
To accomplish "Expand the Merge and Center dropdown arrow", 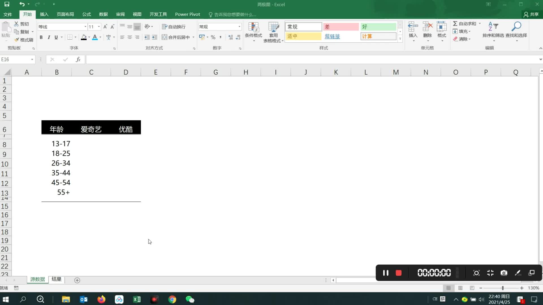I will [193, 37].
